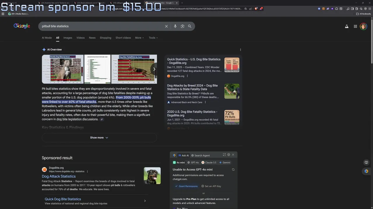
Task: Open the Deadly Dog Bites By Breed image
Action: click(63, 69)
